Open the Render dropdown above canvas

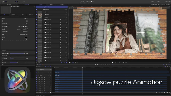pyautogui.click(x=162, y=5)
